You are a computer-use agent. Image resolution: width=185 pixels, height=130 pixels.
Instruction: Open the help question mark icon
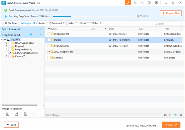[x=149, y=2]
